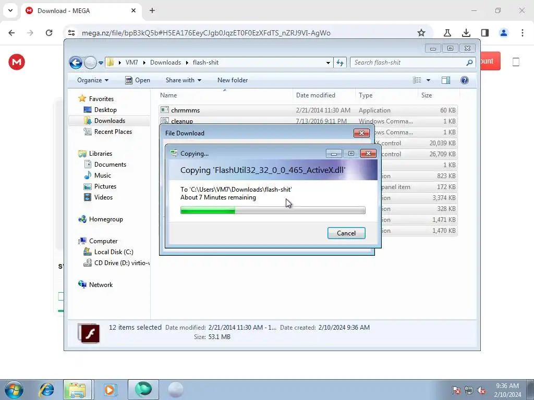This screenshot has height=400, width=534.
Task: Click the search magnifier icon in Explorer
Action: coord(470,63)
